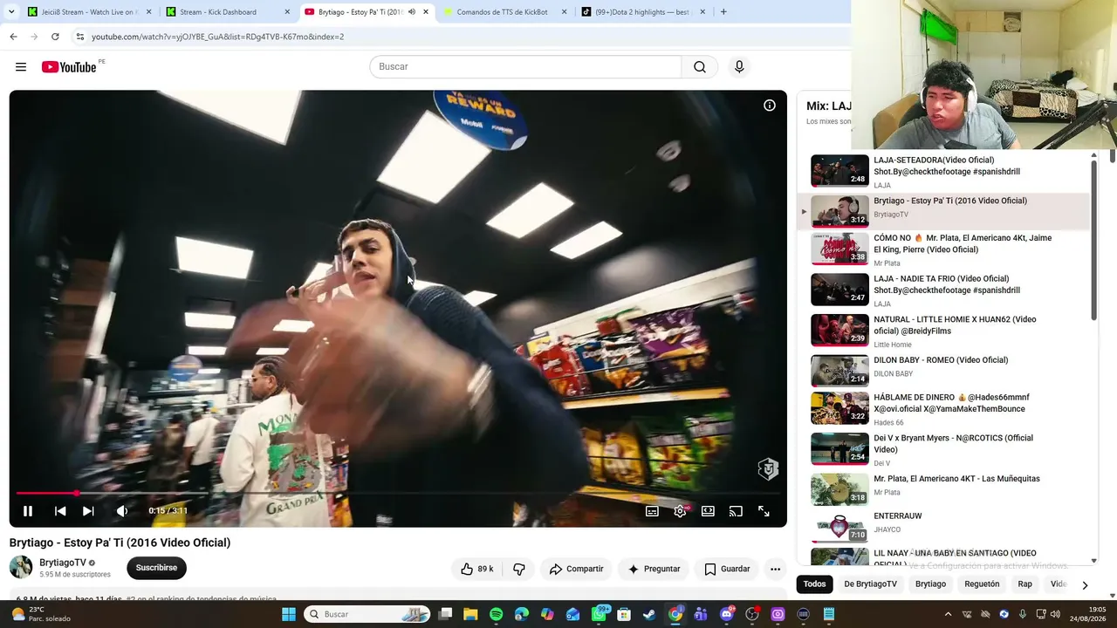1117x628 pixels.
Task: Play LAJA-SETEADORA from the mix
Action: pos(942,171)
